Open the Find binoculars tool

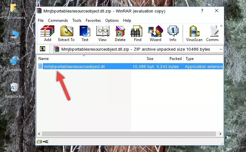(138, 33)
